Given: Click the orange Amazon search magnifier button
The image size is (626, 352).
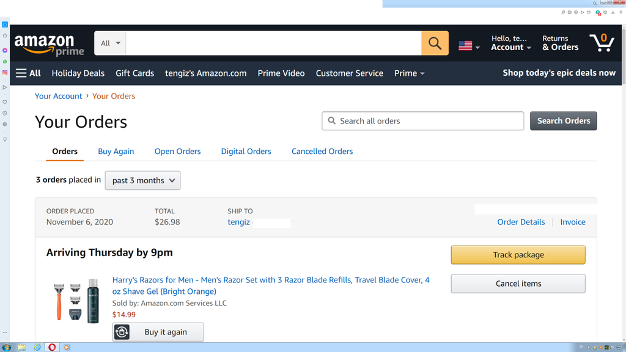Looking at the screenshot, I should [x=435, y=43].
